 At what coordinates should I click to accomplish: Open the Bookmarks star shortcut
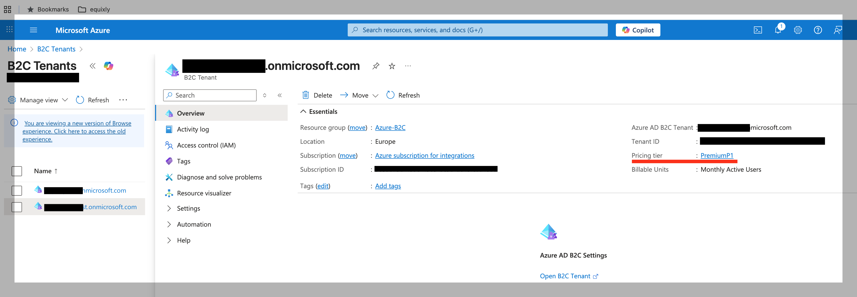[48, 9]
